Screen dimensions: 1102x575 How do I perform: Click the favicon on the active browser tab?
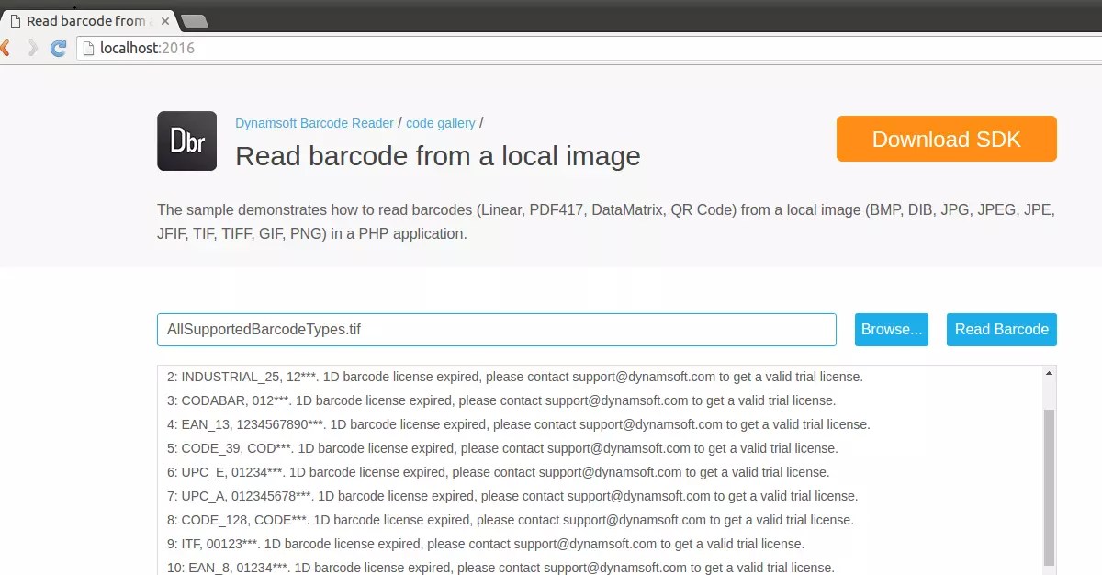pyautogui.click(x=16, y=20)
